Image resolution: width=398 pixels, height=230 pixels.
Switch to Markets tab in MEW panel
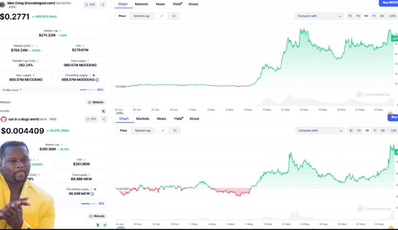[x=143, y=119]
